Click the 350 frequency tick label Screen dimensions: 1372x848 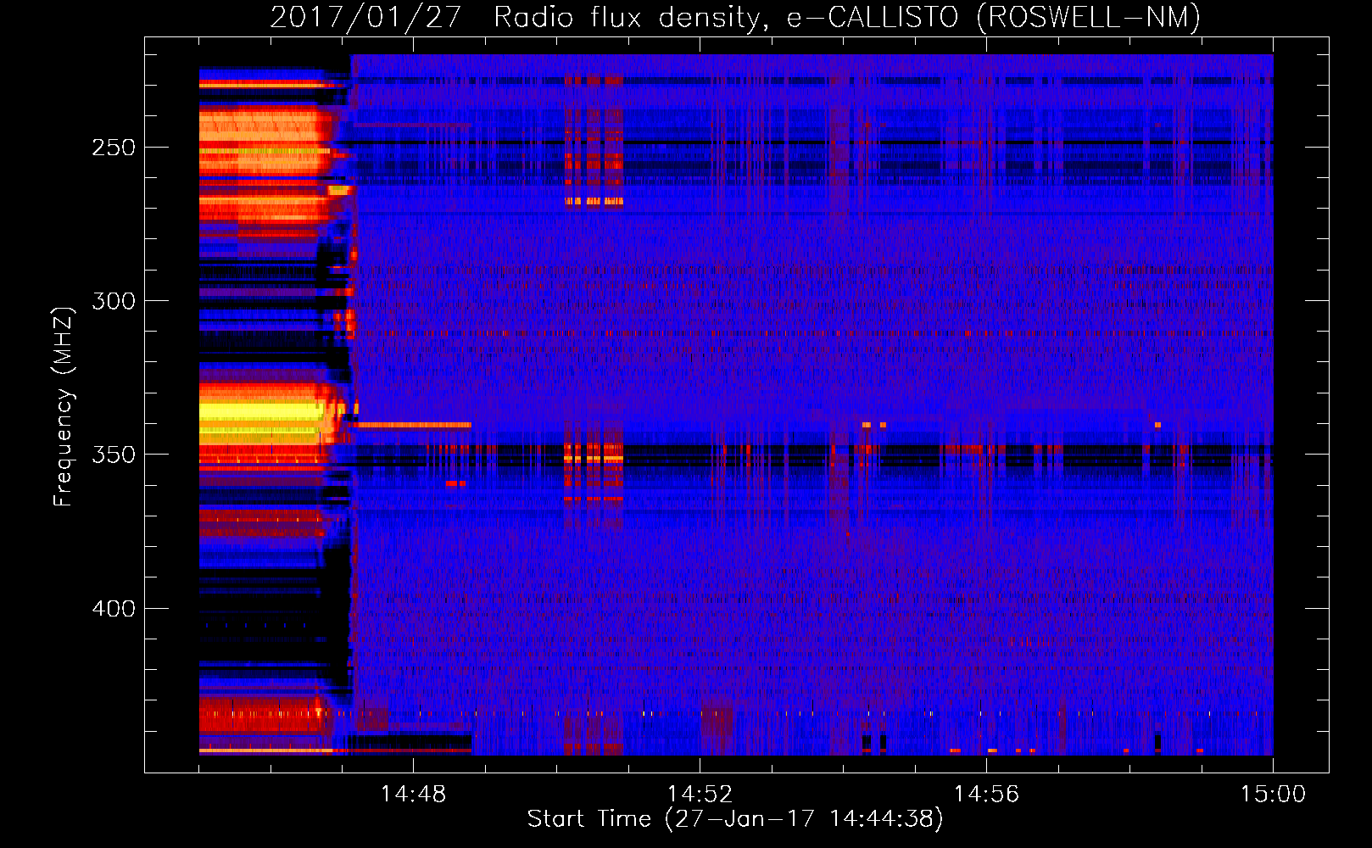(x=114, y=455)
